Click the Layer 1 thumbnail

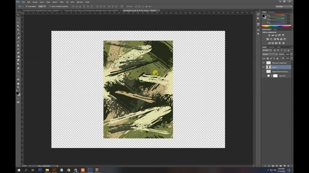coord(268,67)
